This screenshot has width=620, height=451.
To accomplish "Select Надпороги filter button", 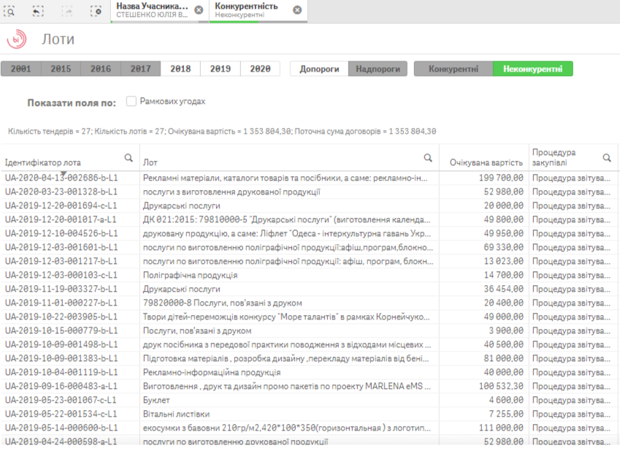I will coord(378,69).
